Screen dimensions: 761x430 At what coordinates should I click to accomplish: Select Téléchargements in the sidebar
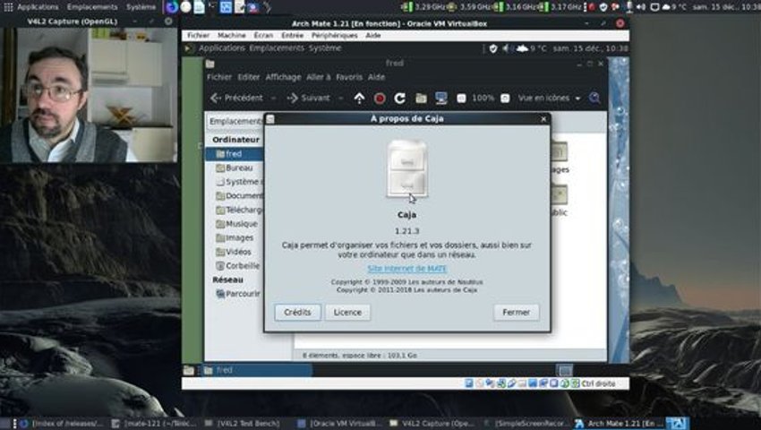click(235, 211)
